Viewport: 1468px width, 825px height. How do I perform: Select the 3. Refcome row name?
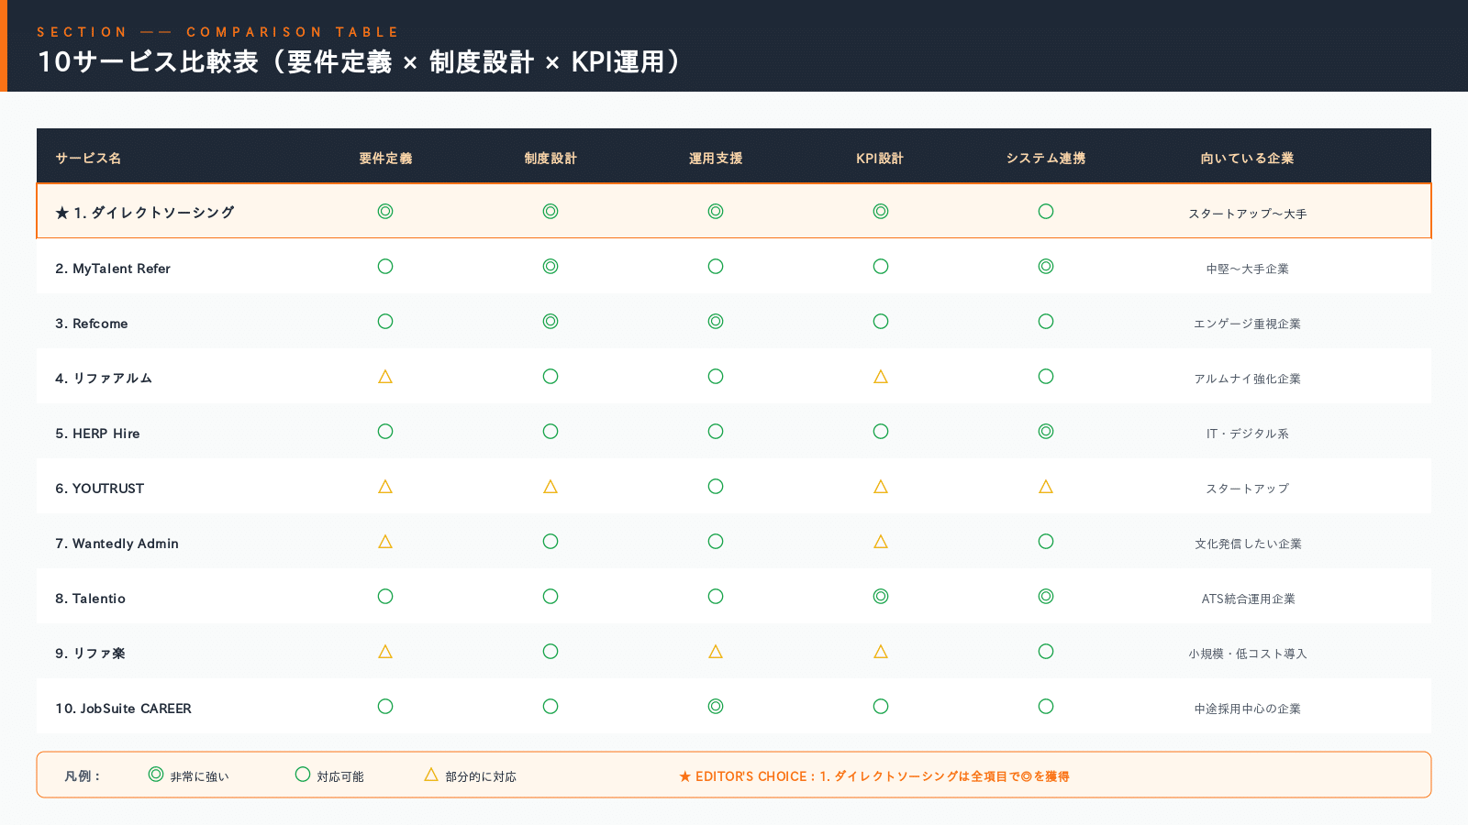92,324
